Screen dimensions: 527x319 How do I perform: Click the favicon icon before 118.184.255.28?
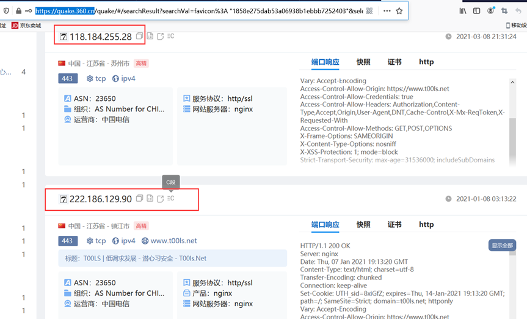click(x=63, y=36)
